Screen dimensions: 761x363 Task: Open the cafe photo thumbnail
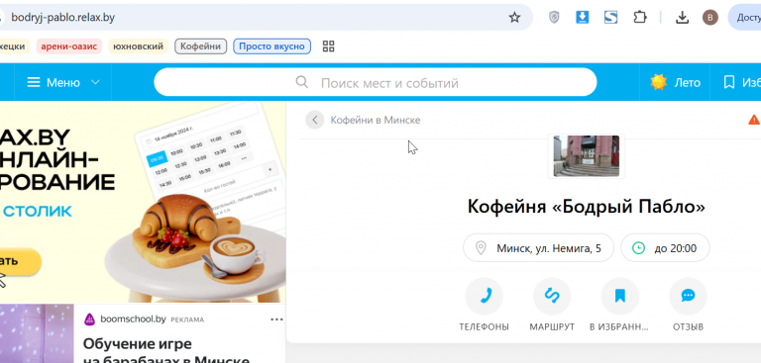click(x=587, y=156)
